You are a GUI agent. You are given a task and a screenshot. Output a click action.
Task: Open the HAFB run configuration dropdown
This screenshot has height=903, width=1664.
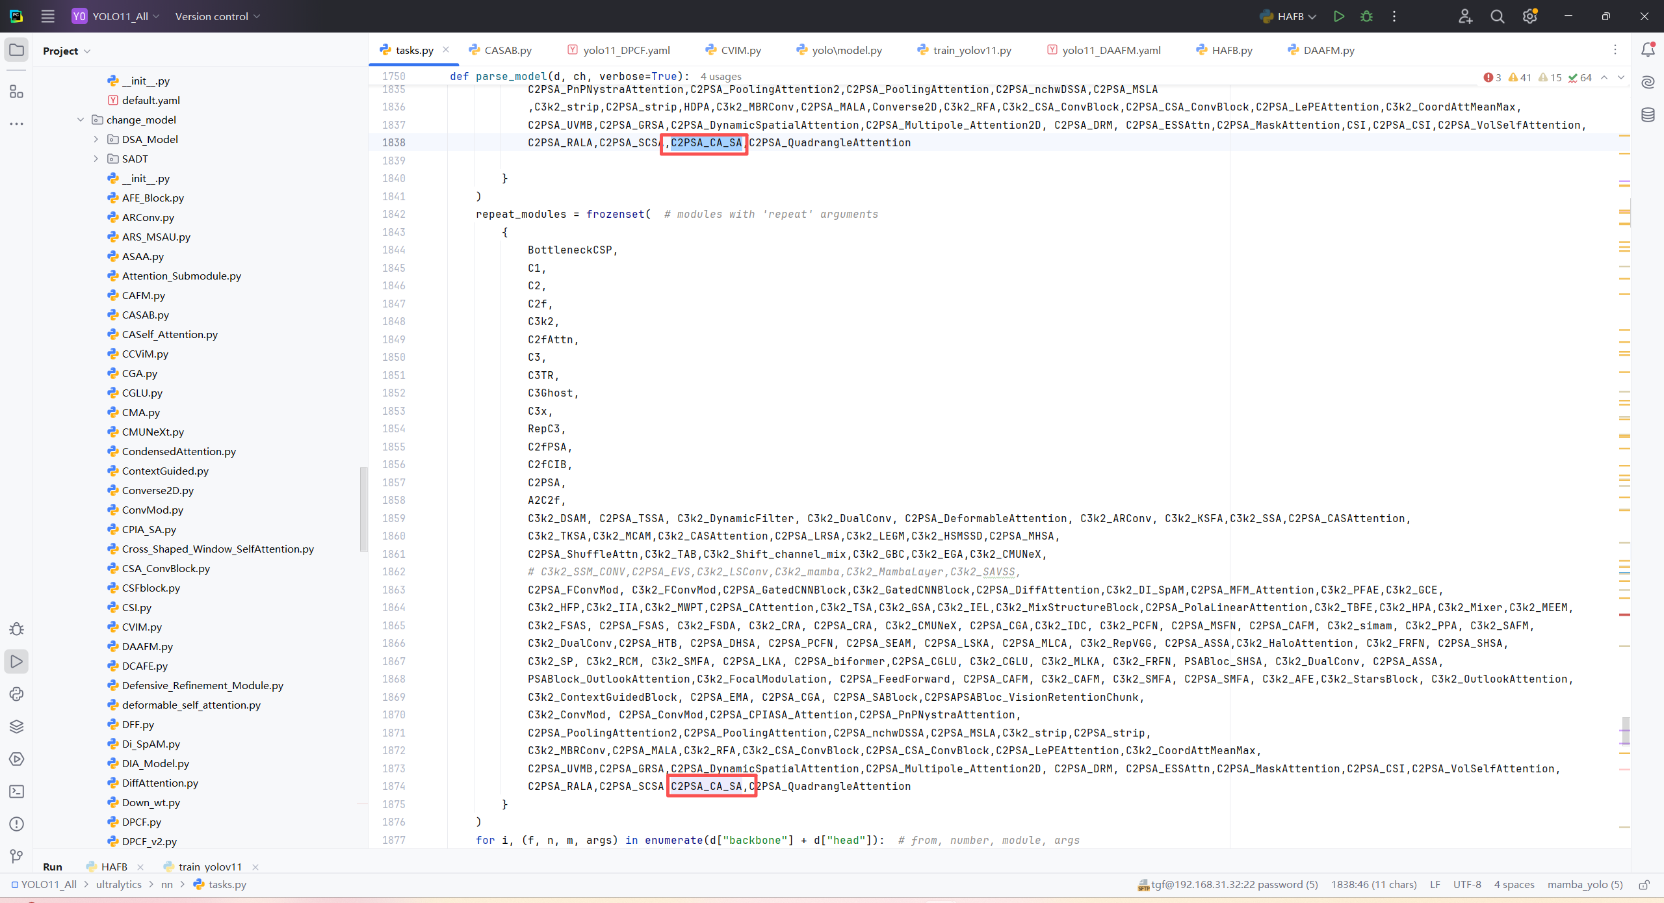pos(1289,16)
